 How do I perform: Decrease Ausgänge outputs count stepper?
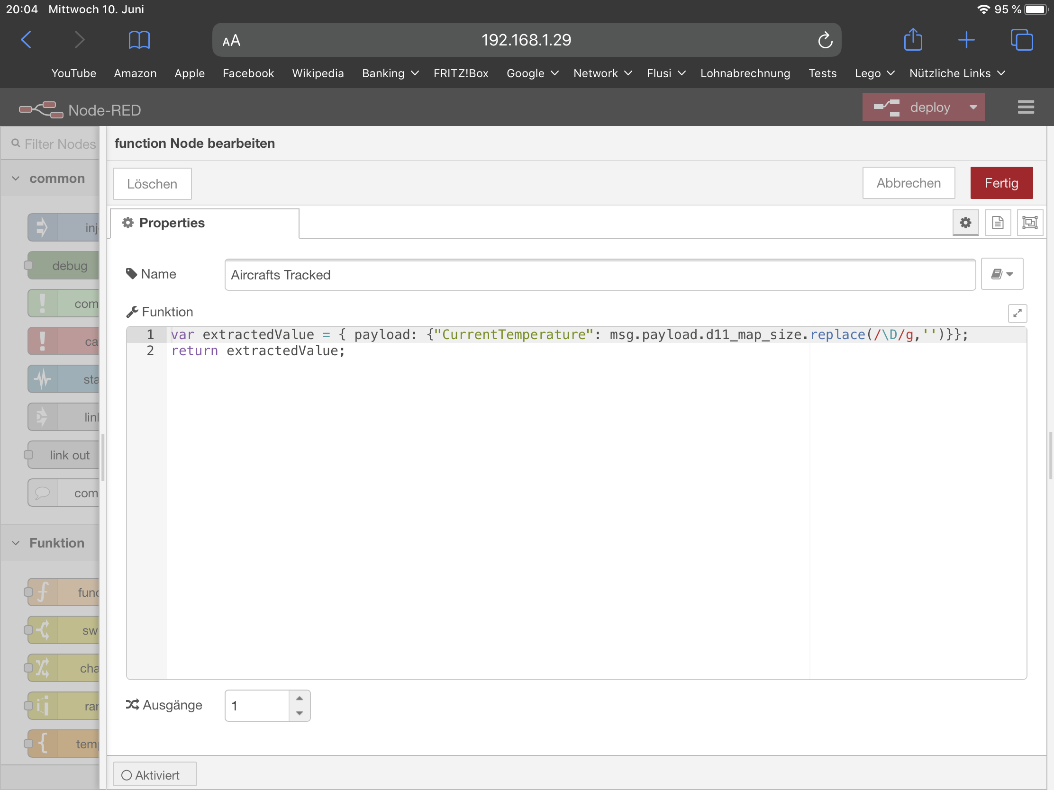(x=299, y=713)
